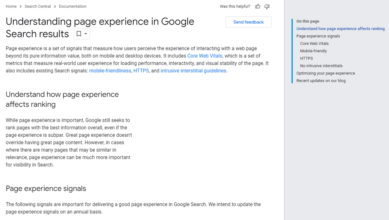The width and height of the screenshot is (389, 220).
Task: Jump to Understand how page experience affects ranking
Action: pos(340,29)
